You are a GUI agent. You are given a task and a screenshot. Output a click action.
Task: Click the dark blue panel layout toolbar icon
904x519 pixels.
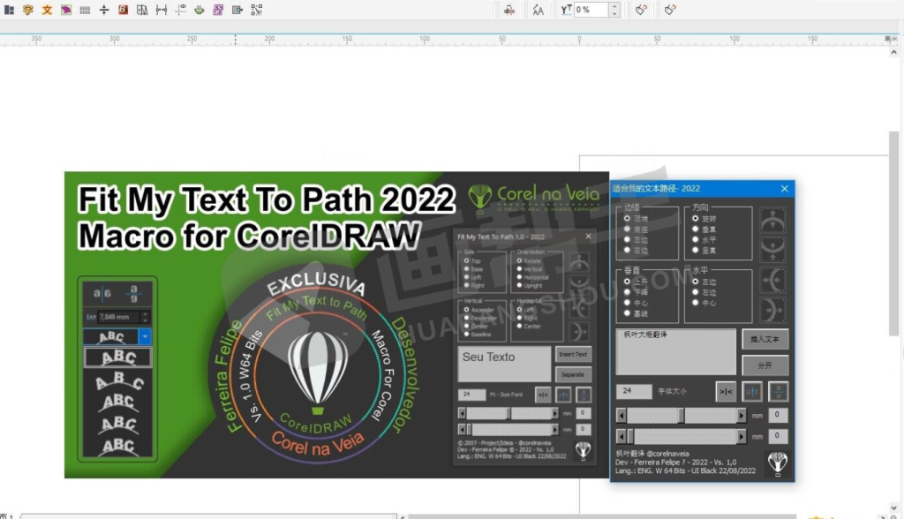9,10
